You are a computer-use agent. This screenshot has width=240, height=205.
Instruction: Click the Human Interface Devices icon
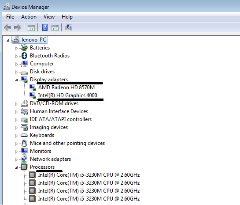point(24,111)
